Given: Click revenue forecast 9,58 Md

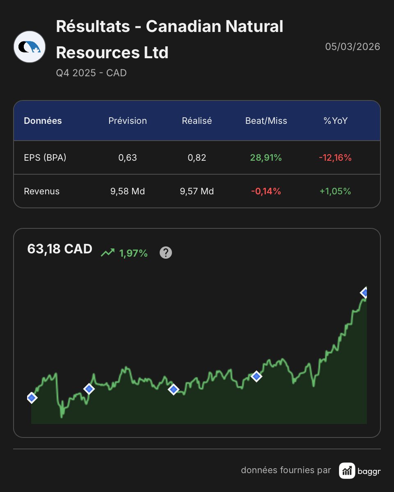Looking at the screenshot, I should pos(128,191).
